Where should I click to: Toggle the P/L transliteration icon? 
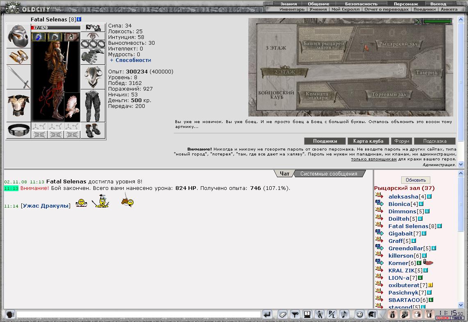[x=332, y=314]
